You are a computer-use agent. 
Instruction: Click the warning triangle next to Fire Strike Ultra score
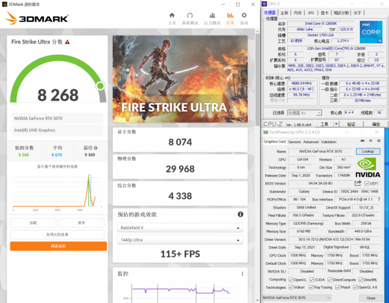[x=67, y=42]
